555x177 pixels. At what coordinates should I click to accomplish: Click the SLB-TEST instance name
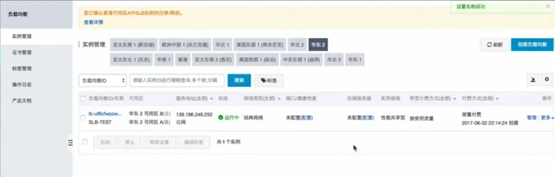pyautogui.click(x=100, y=122)
